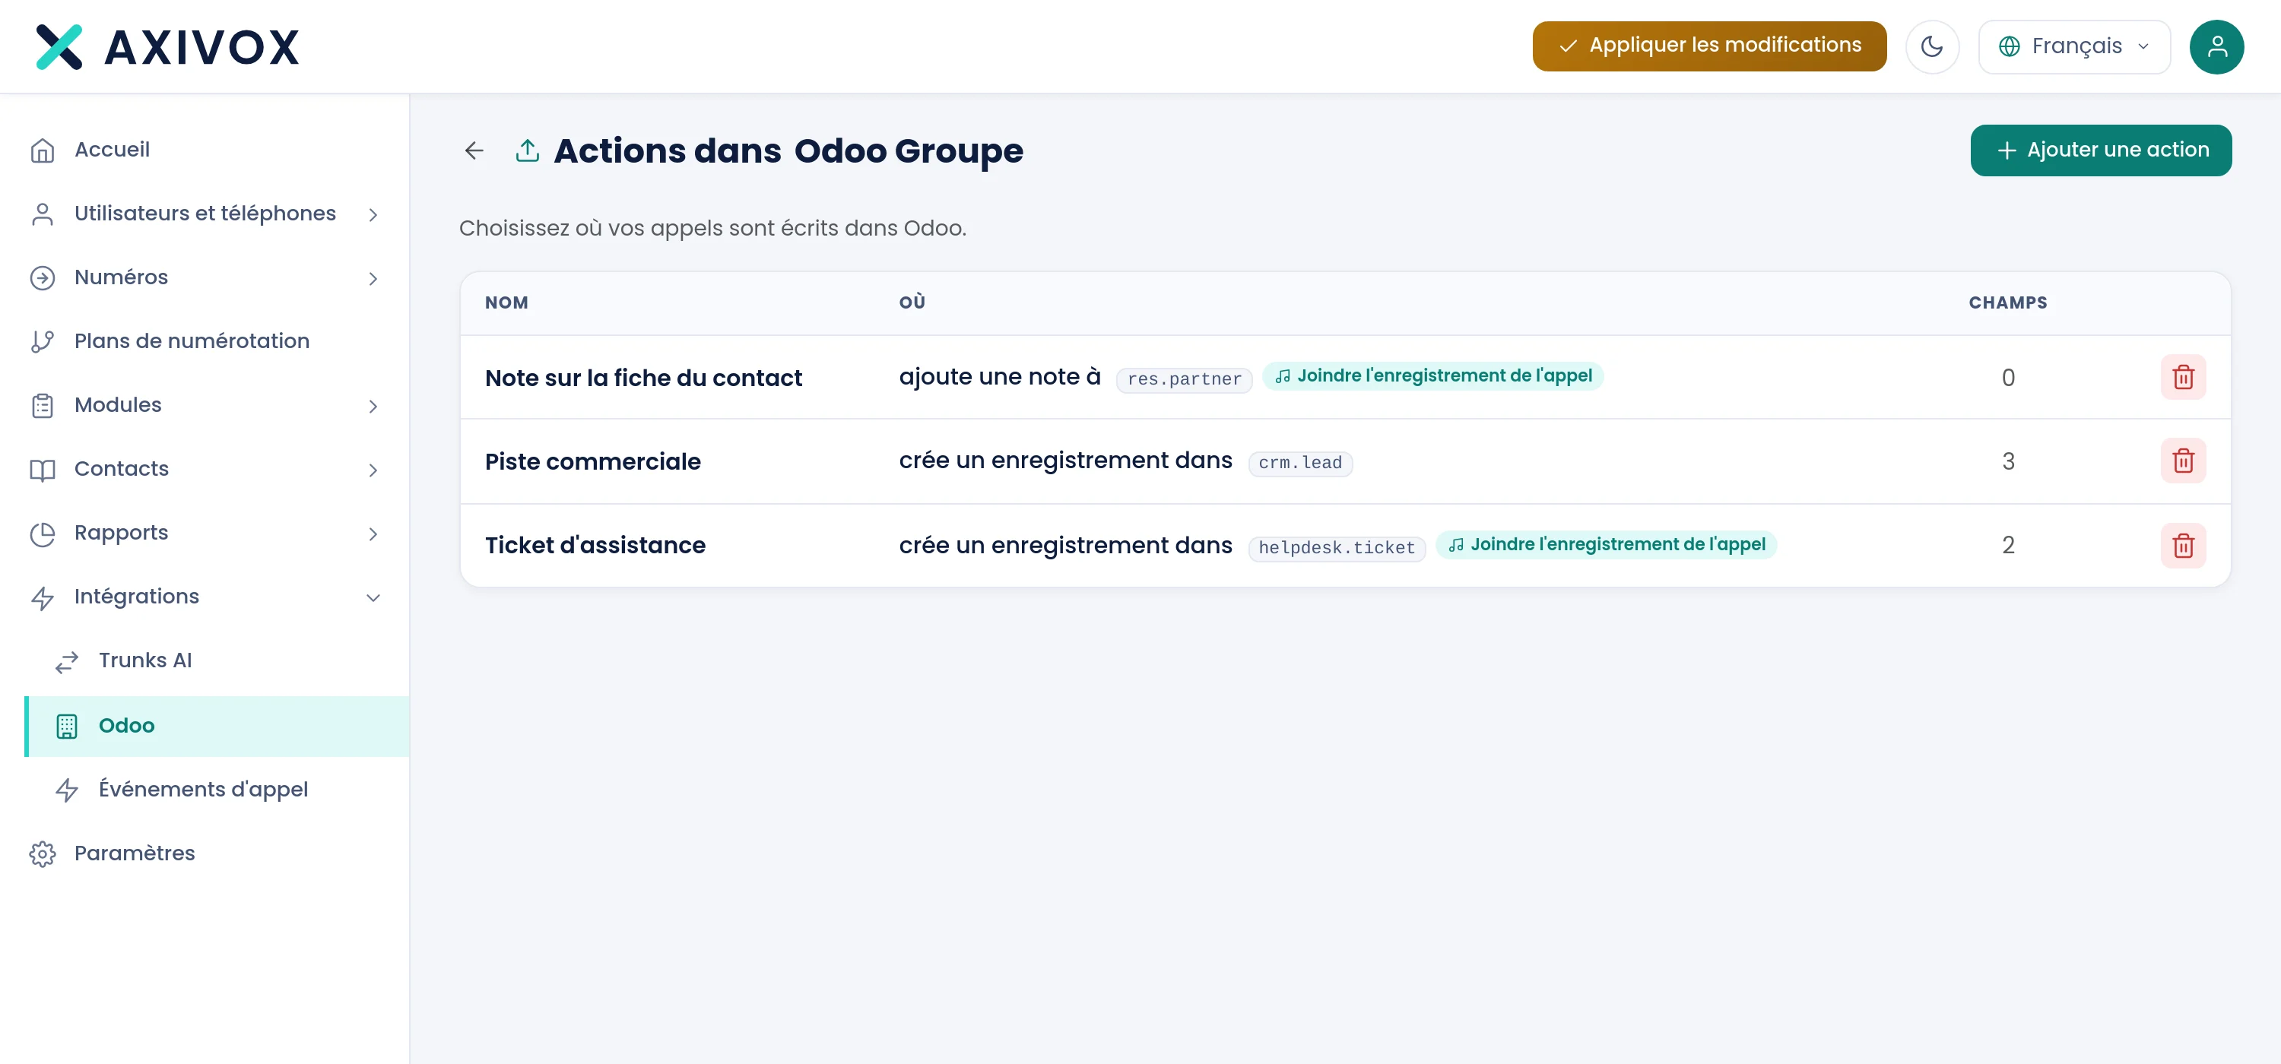Screen dimensions: 2281x1064
Task: Click champs count 3 for Piste commerciale
Action: click(x=2007, y=461)
